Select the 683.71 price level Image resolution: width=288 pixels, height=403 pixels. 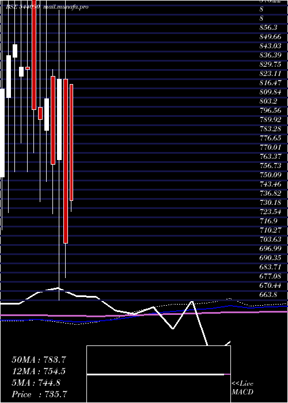270,267
